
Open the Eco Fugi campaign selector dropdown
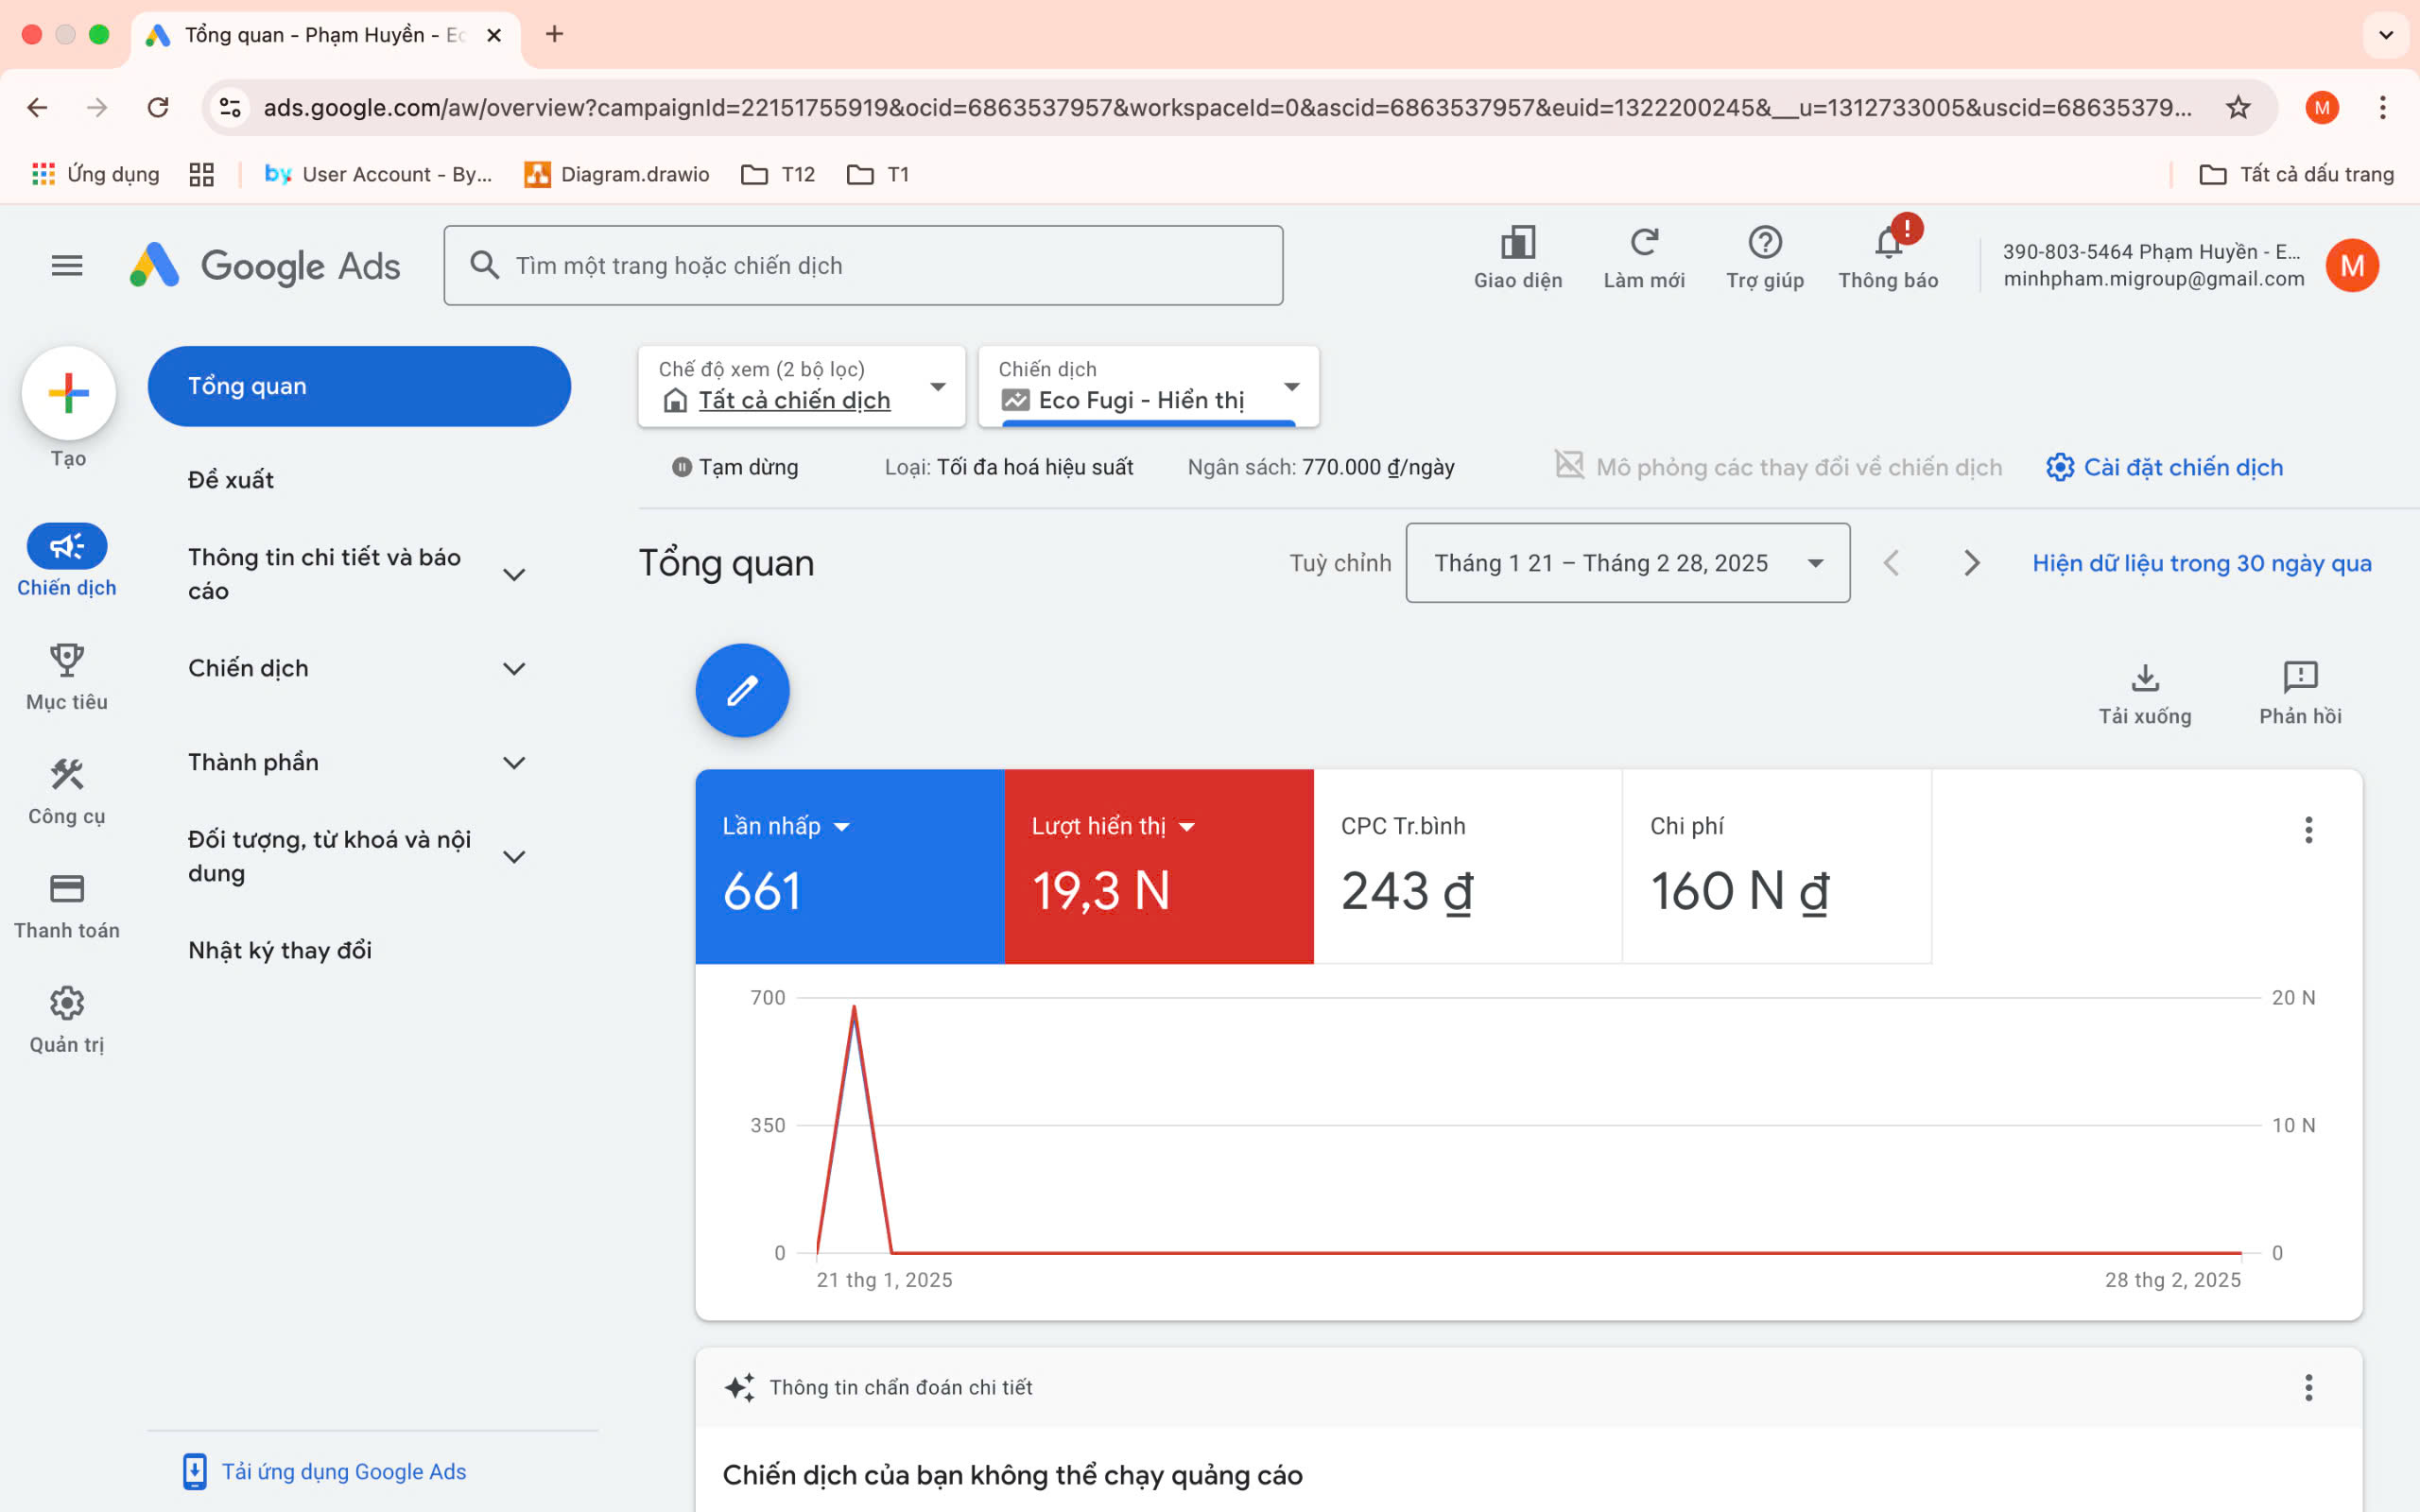[1148, 387]
